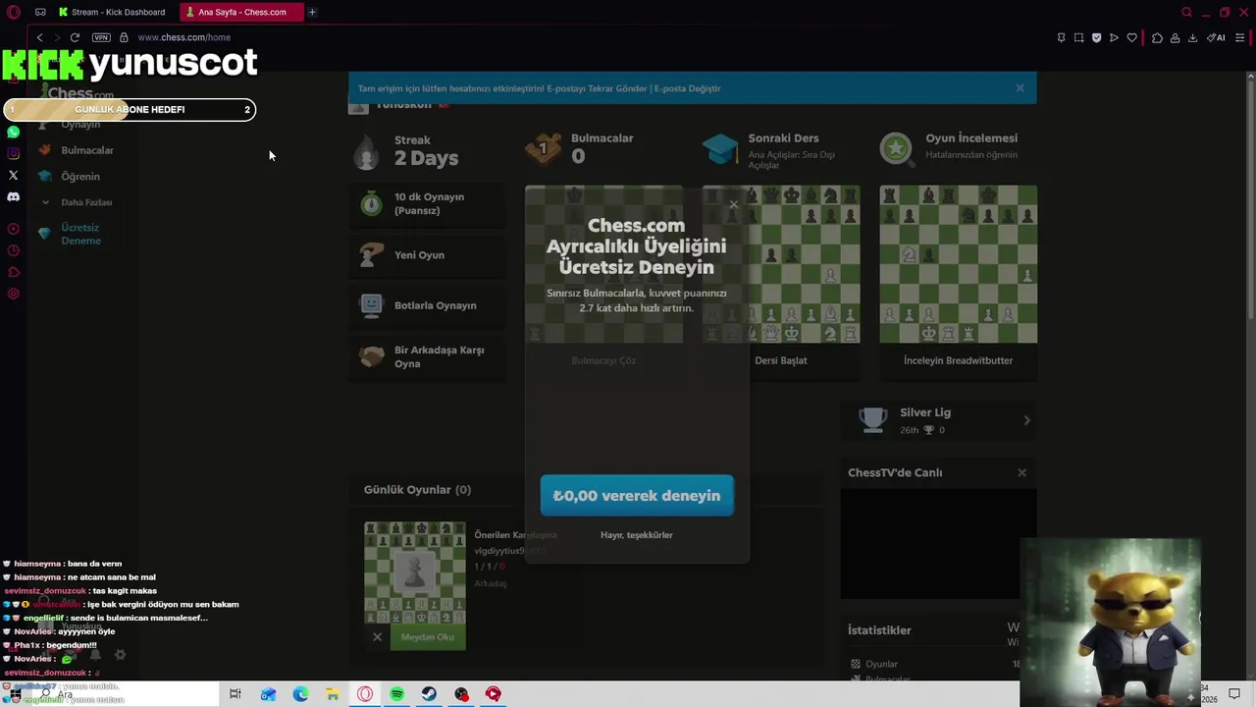
Task: Click the pin icon in Opera toolbar
Action: [x=1061, y=37]
